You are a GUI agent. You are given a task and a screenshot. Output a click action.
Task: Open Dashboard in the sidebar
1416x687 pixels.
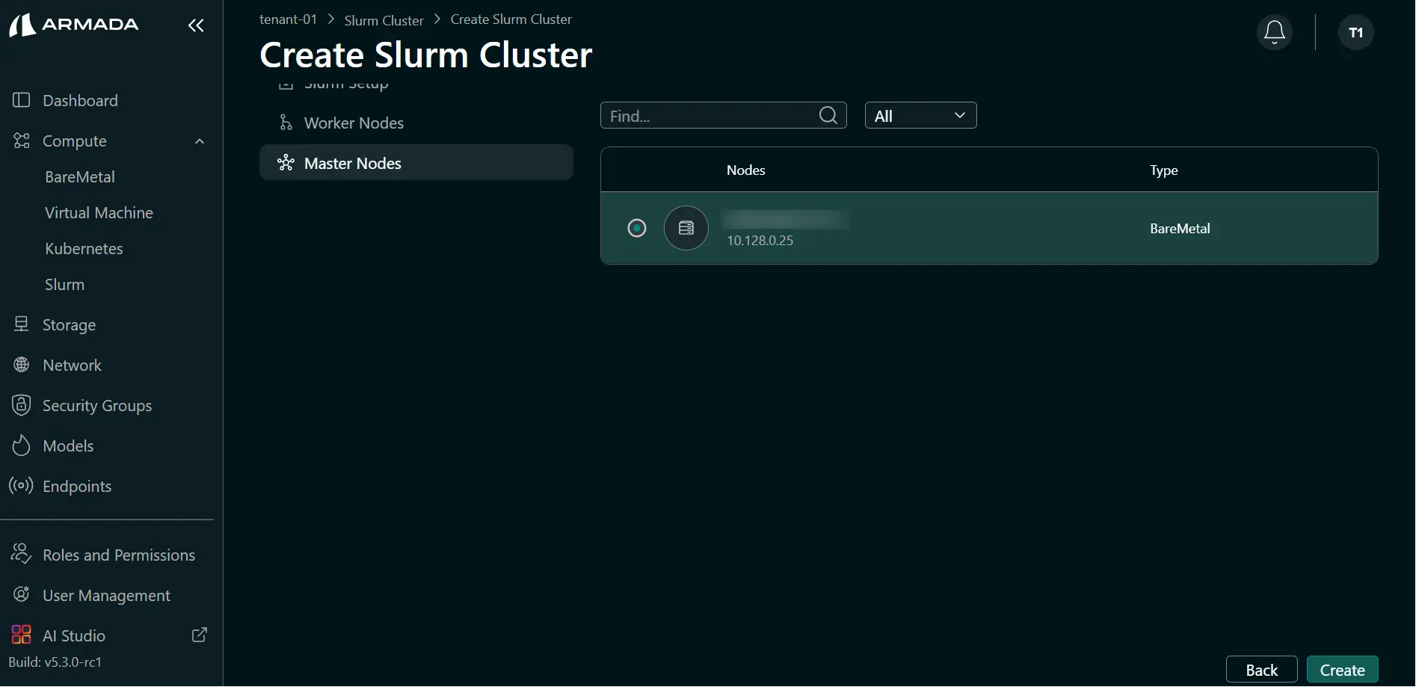point(80,100)
